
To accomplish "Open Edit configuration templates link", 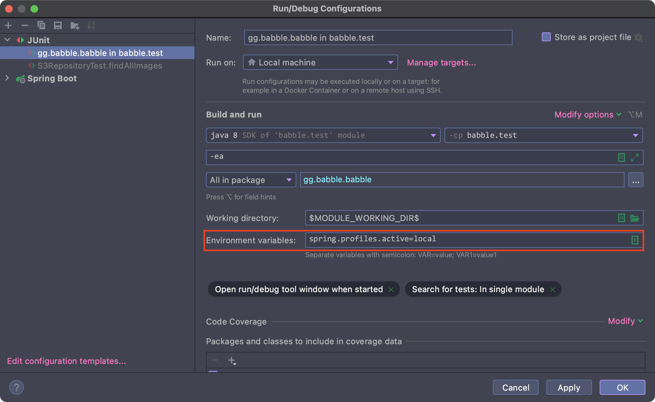I will 66,361.
